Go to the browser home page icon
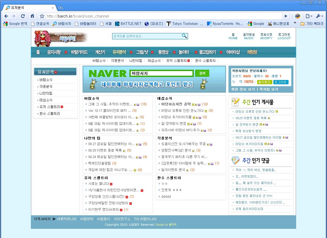 point(32,16)
